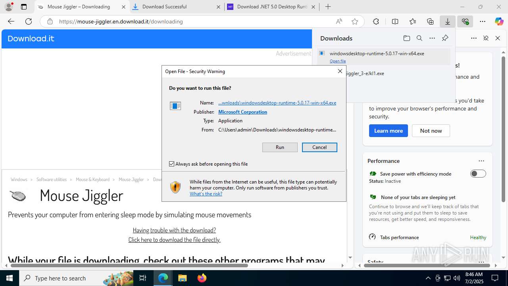Click the address bar URL field
Viewport: 508px width, 286px height.
point(194,21)
